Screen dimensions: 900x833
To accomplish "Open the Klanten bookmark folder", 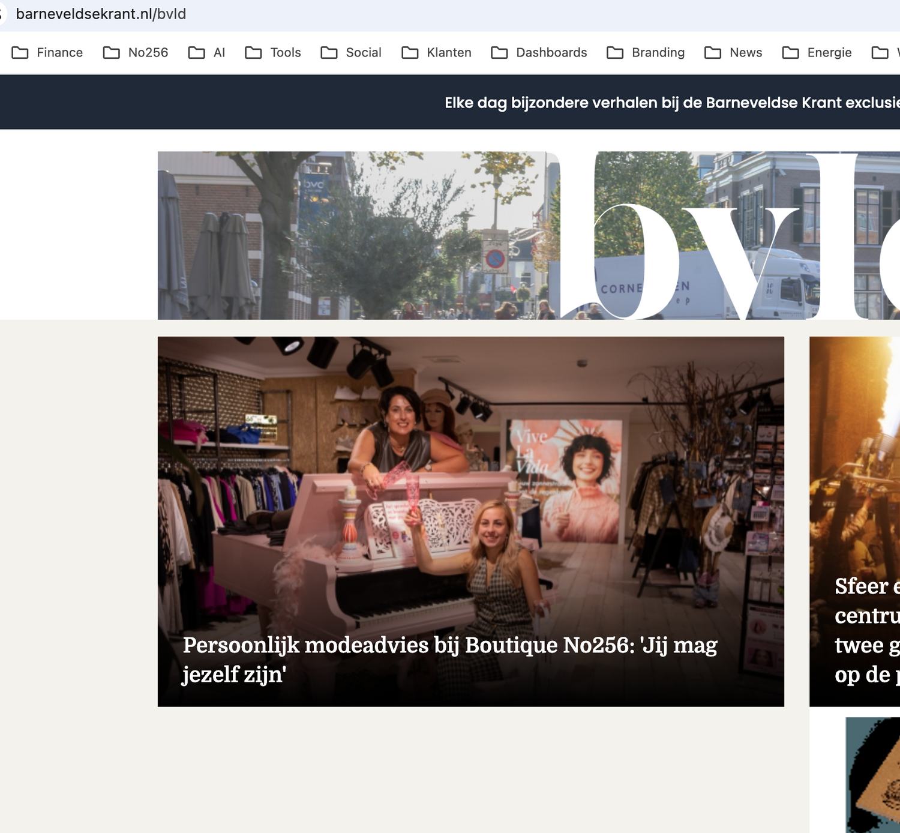I will [436, 53].
